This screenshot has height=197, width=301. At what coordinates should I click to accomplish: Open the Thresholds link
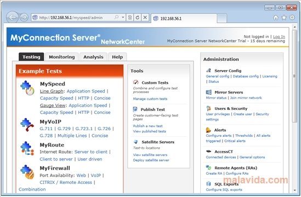[x=244, y=136]
